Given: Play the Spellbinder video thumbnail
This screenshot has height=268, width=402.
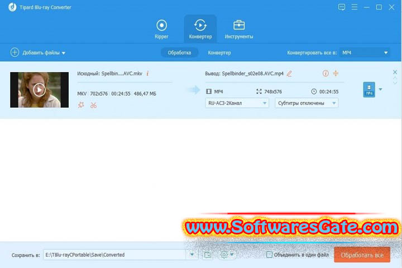Looking at the screenshot, I should tap(39, 90).
